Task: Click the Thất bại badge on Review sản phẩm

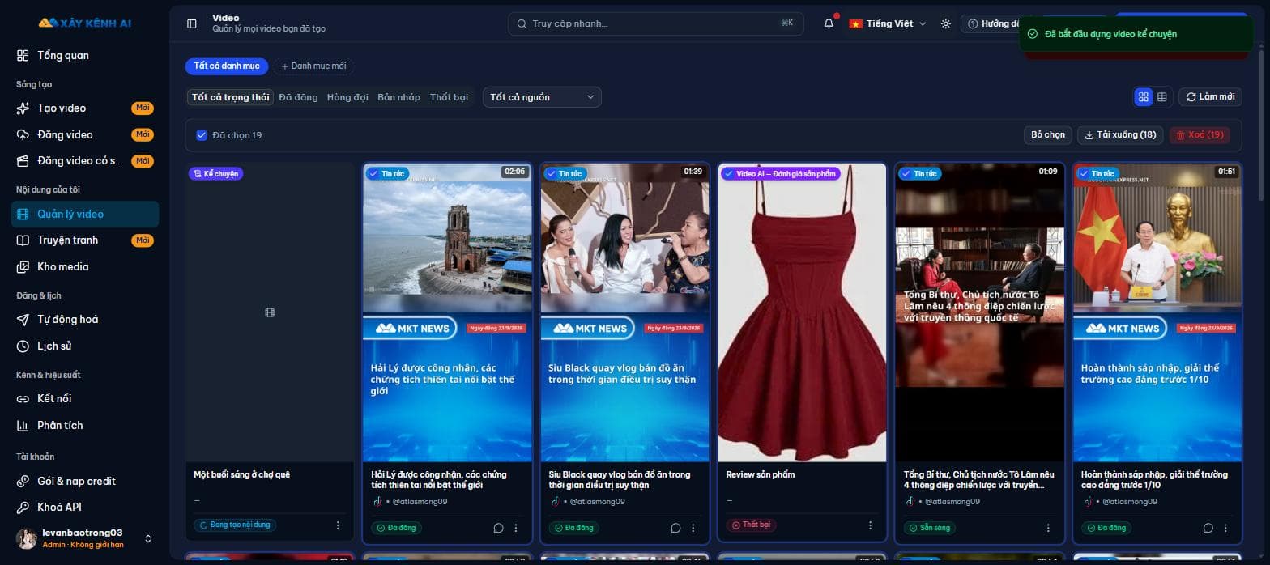Action: (750, 525)
